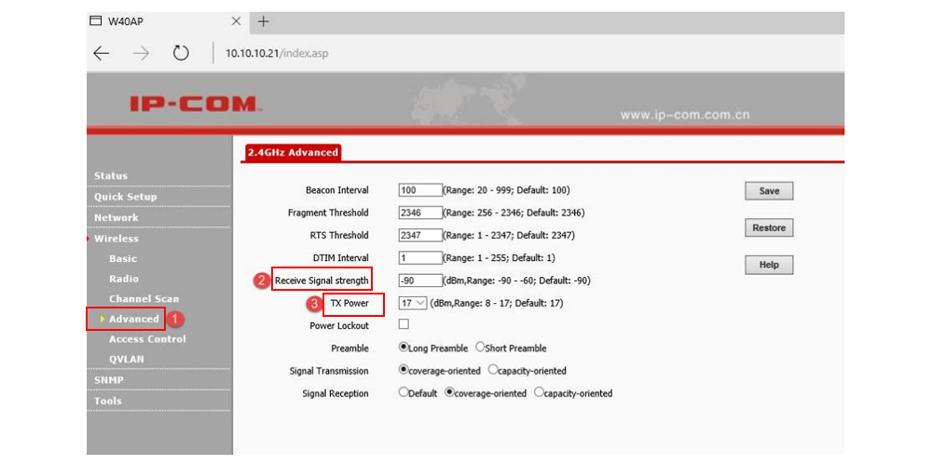932x466 pixels.
Task: Close the W40AP browser tab
Action: pyautogui.click(x=236, y=21)
